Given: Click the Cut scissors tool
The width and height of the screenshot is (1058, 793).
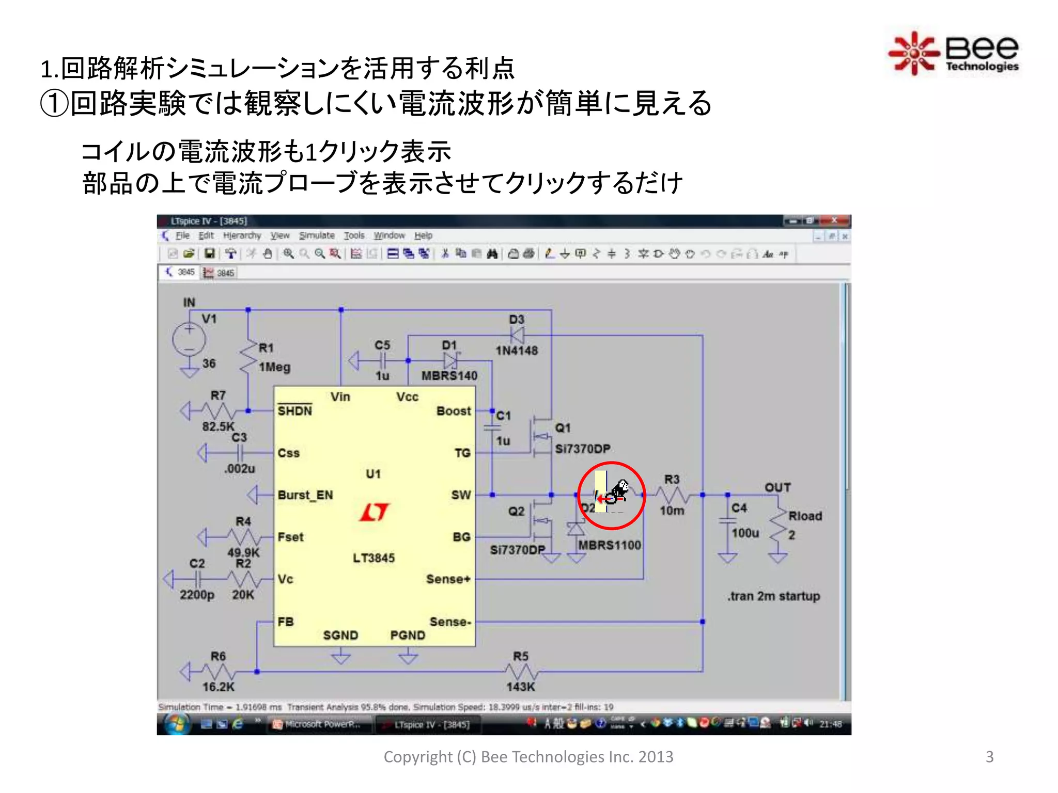Looking at the screenshot, I should [445, 253].
